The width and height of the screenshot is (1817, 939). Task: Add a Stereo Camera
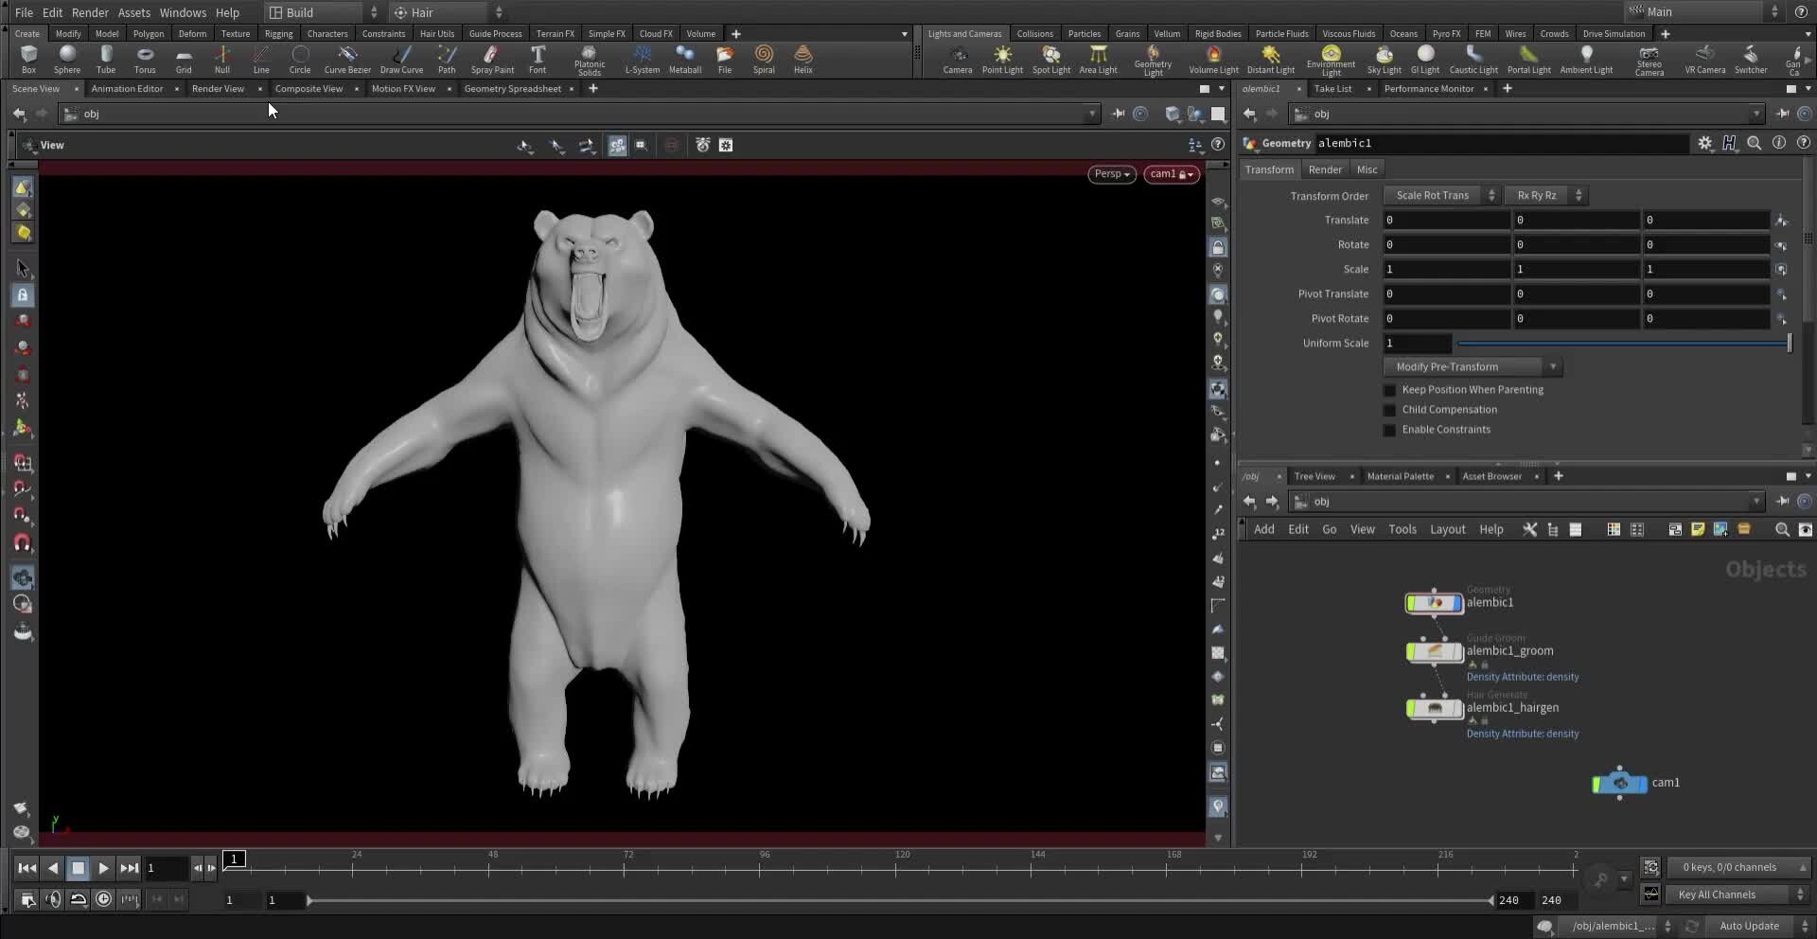click(x=1649, y=59)
